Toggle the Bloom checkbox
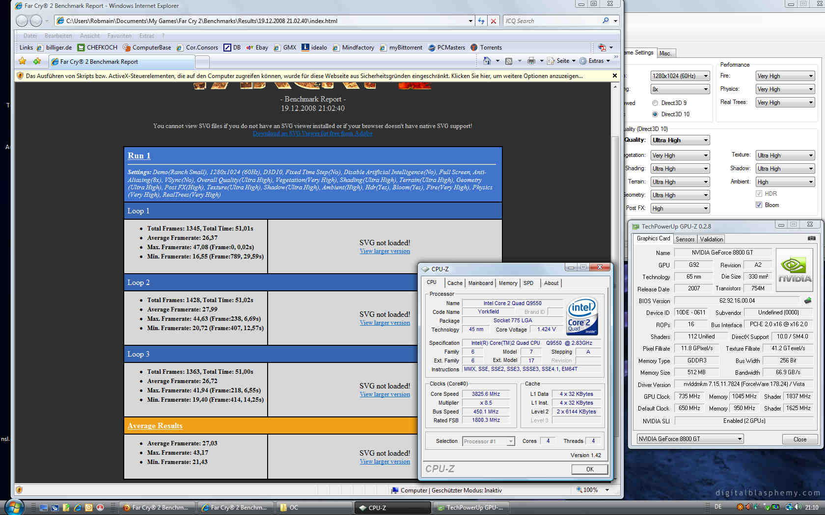Viewport: 825px width, 515px height. (759, 205)
